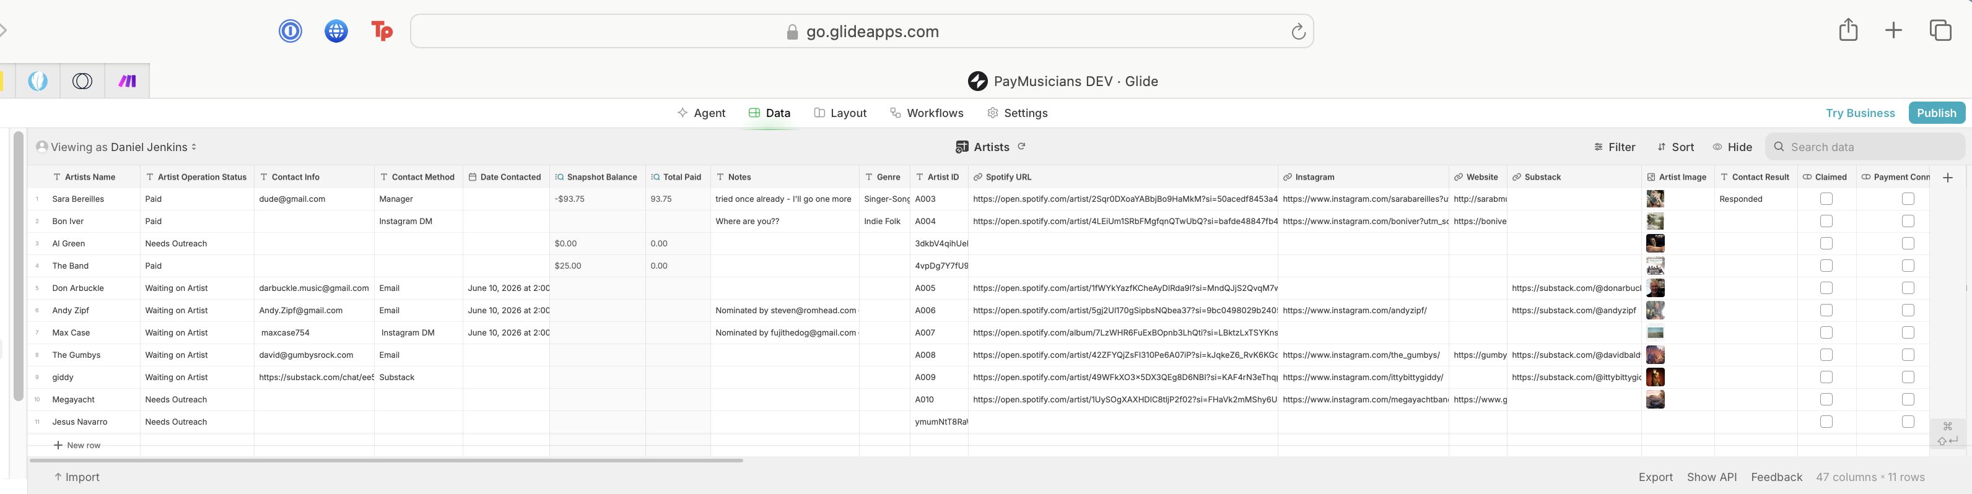Screen dimensions: 1972x494
Task: Click the Import button
Action: pyautogui.click(x=77, y=477)
